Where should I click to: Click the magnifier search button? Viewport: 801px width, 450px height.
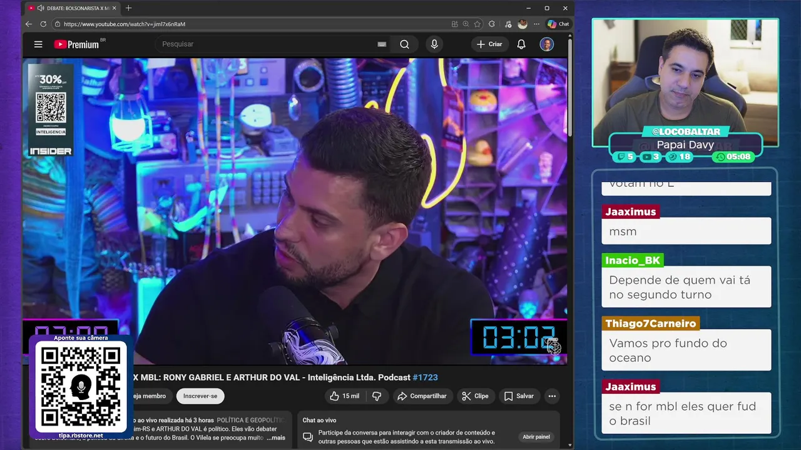tap(405, 44)
